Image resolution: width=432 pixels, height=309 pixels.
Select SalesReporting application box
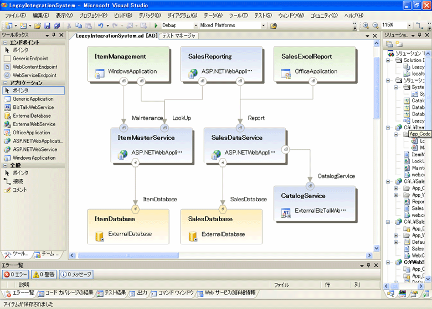(x=221, y=64)
